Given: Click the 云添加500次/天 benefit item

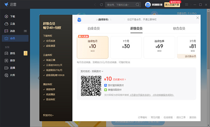Looking at the screenshot, I should (x=52, y=65).
